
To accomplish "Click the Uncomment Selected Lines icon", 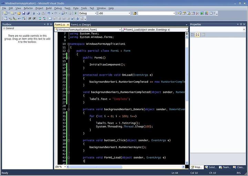I will coord(44,19).
